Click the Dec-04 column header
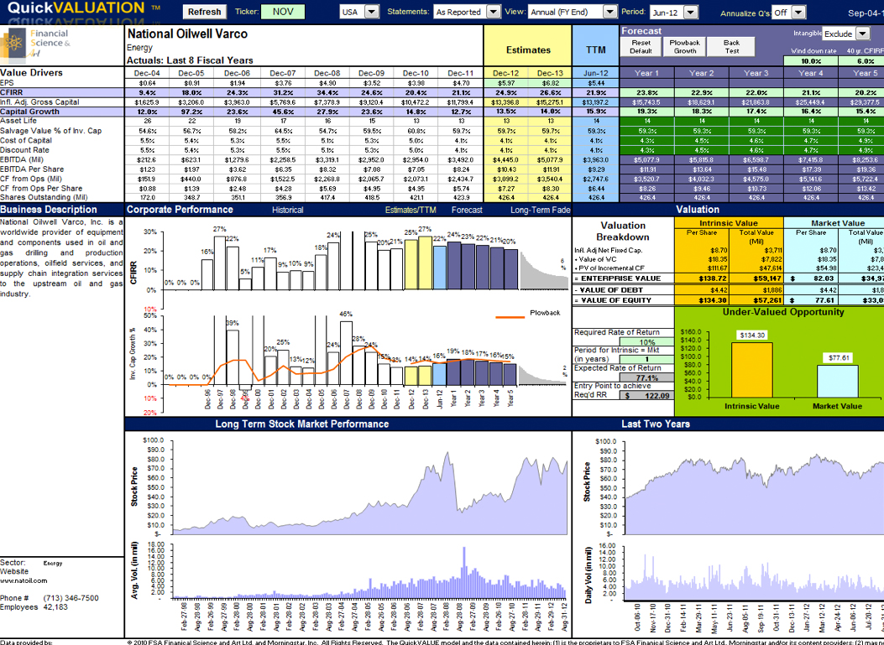This screenshot has height=645, width=884. (147, 73)
